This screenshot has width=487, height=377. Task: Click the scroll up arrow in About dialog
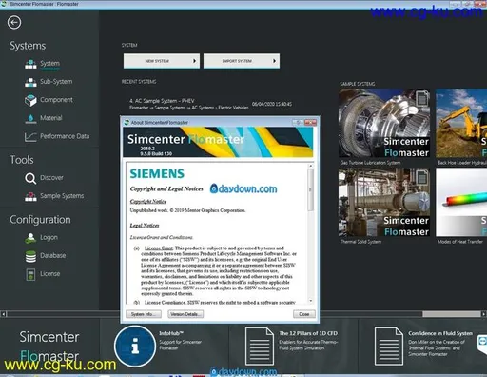coord(310,166)
